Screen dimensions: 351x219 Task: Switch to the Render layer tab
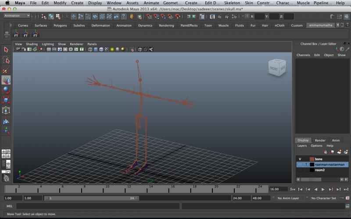point(320,140)
